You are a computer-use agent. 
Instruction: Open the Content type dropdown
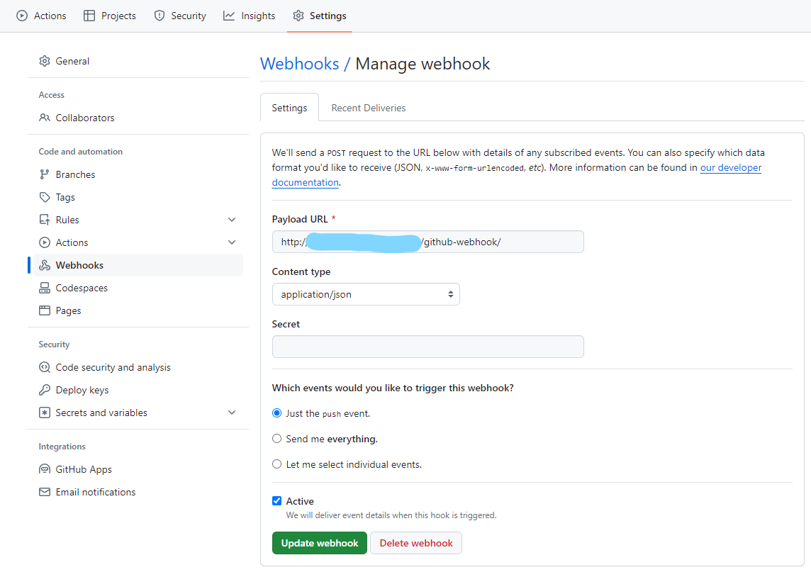tap(366, 294)
